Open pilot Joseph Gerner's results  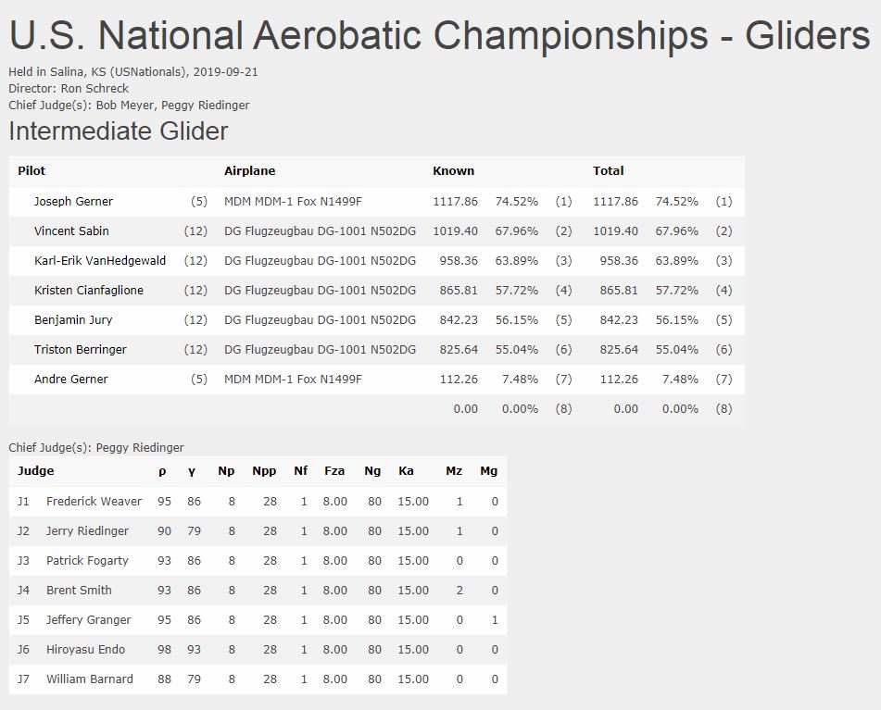coord(73,202)
